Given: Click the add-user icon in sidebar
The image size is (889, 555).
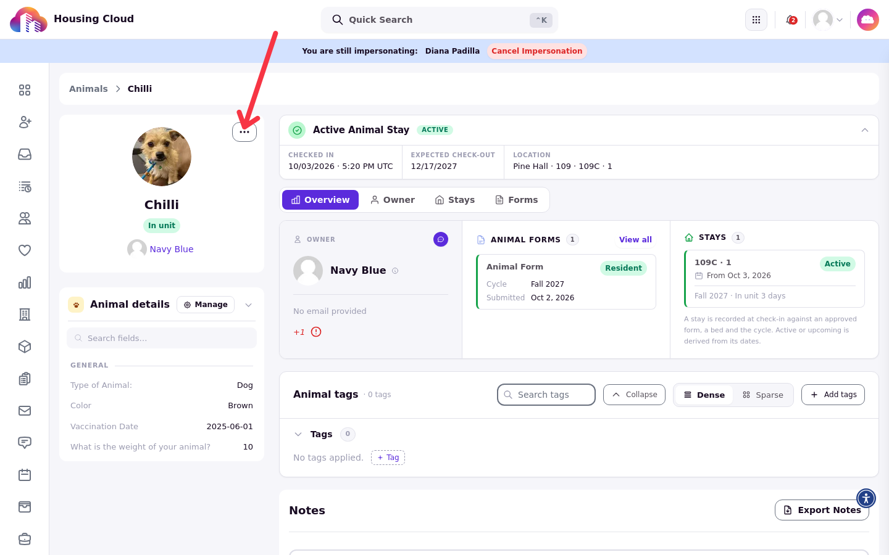Looking at the screenshot, I should [x=25, y=122].
